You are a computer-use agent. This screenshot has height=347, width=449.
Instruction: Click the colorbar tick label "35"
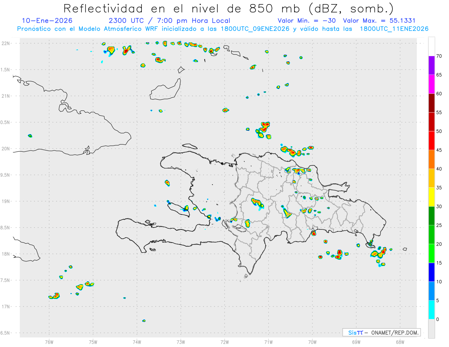tap(439, 188)
